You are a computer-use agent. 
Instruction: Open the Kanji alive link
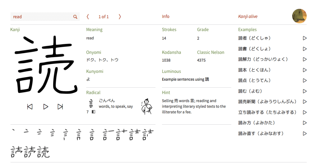click(x=248, y=16)
